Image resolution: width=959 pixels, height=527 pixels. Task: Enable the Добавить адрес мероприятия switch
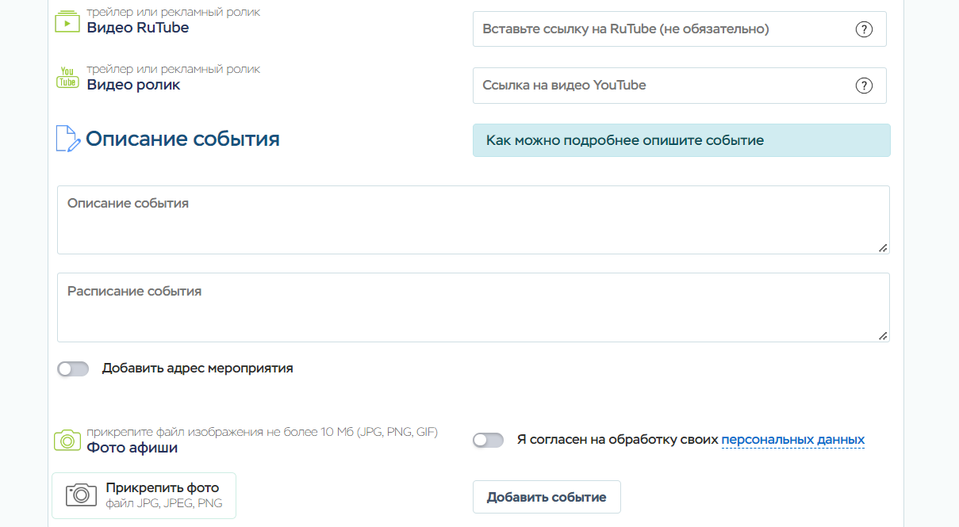click(x=73, y=369)
